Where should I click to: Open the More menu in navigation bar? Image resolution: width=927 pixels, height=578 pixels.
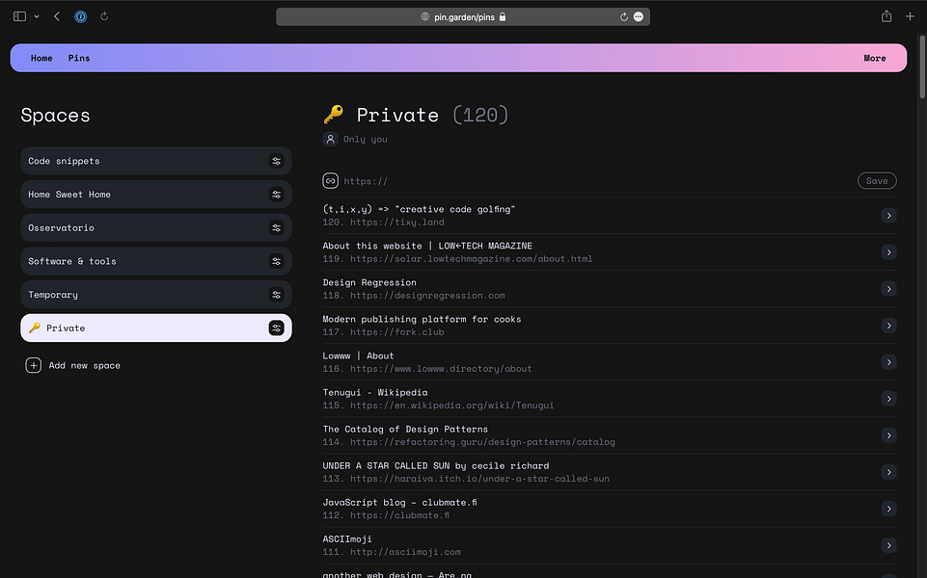coord(874,58)
